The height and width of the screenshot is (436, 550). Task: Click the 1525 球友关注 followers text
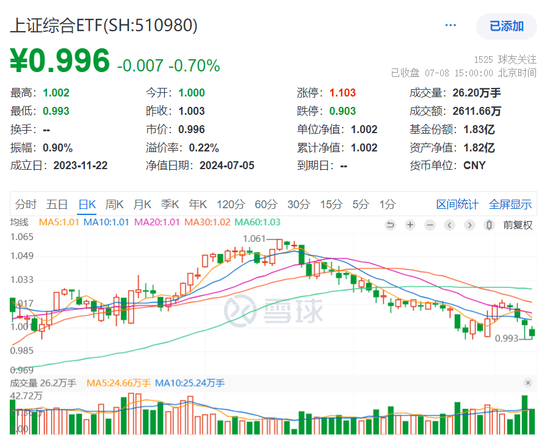505,59
